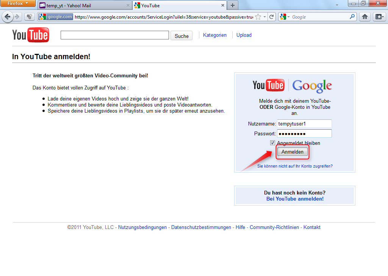This screenshot has height=276, width=388.
Task: Click the magnifier icon in the search bar
Action: click(x=352, y=17)
